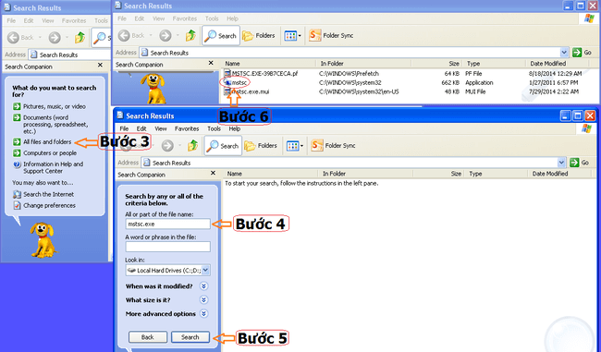Click Folders toolbar button in top-right window
601x352 pixels.
[259, 36]
